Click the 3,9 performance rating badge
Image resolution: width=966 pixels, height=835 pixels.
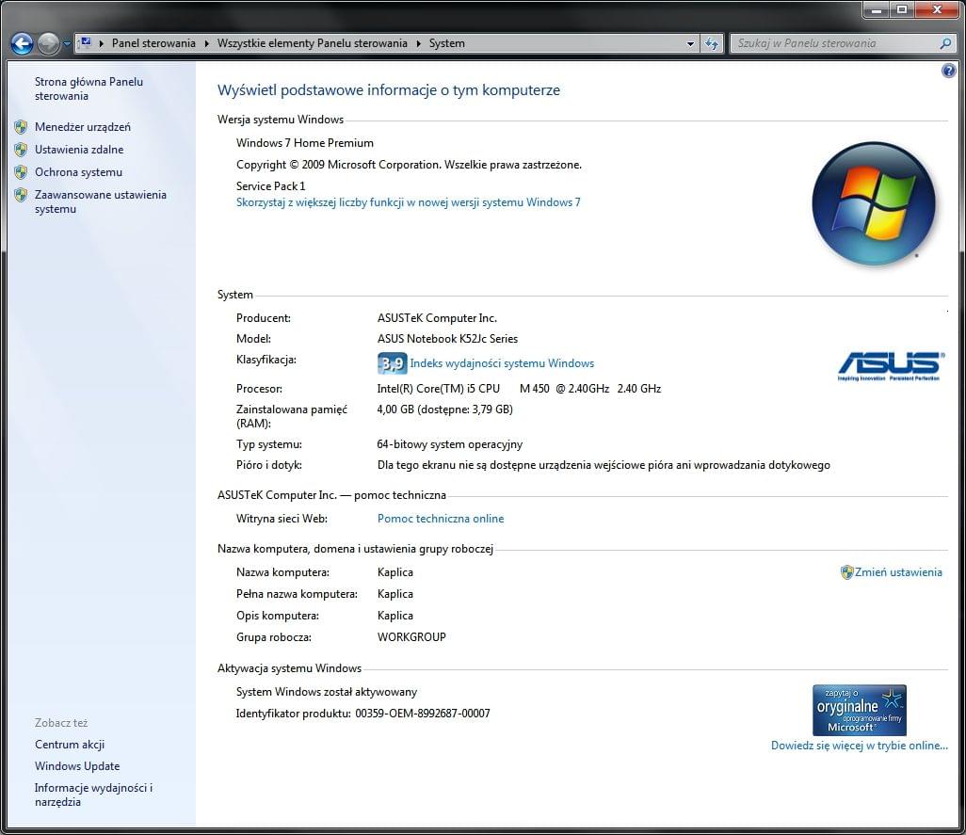coord(392,363)
